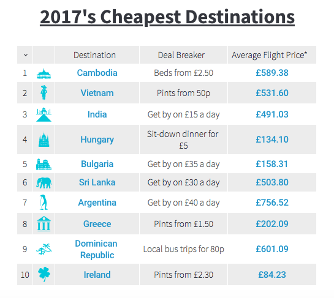Click the Cambodia temple icon
This screenshot has width=334, height=298.
point(44,73)
